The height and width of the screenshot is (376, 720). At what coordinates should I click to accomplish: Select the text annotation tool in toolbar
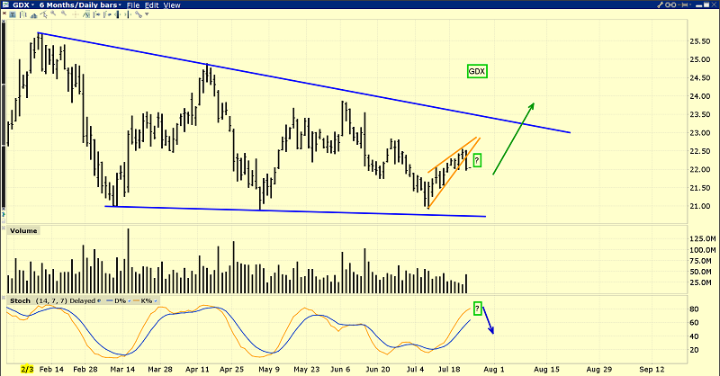tap(13, 14)
